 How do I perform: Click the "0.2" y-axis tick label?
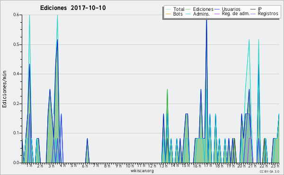coord(16,104)
